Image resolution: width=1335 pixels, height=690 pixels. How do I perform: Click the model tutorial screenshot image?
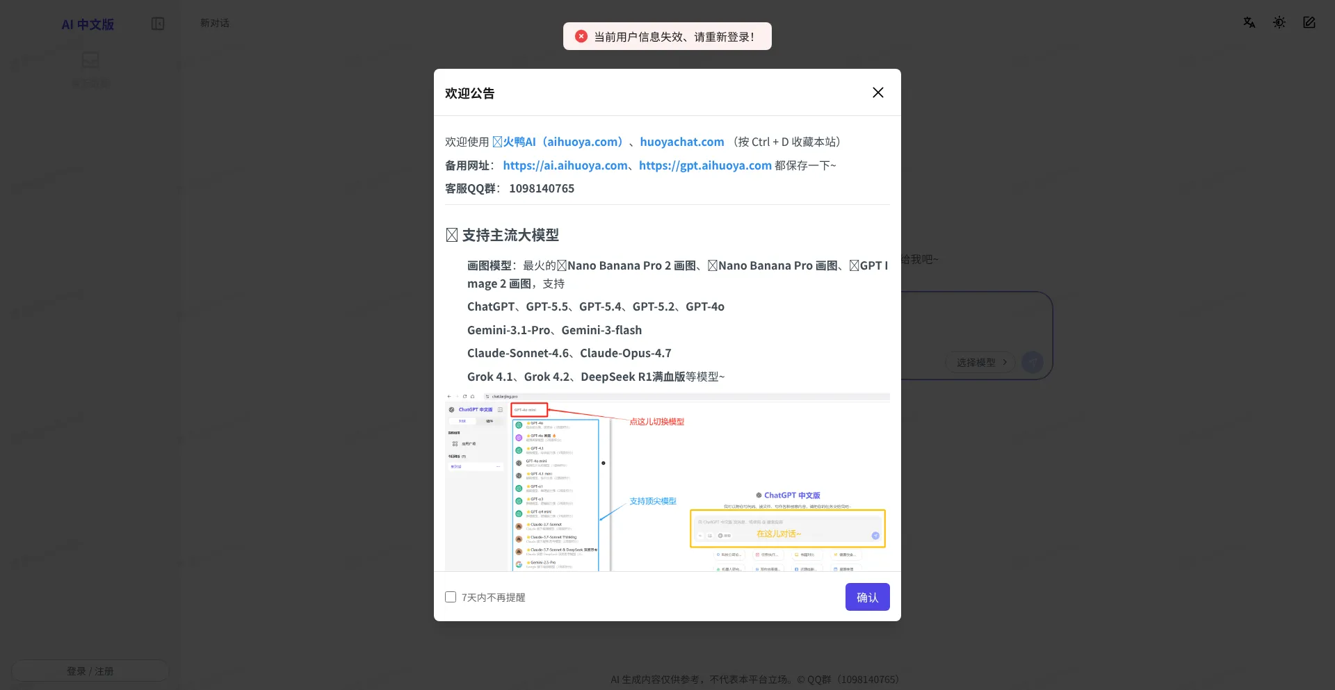coord(667,482)
